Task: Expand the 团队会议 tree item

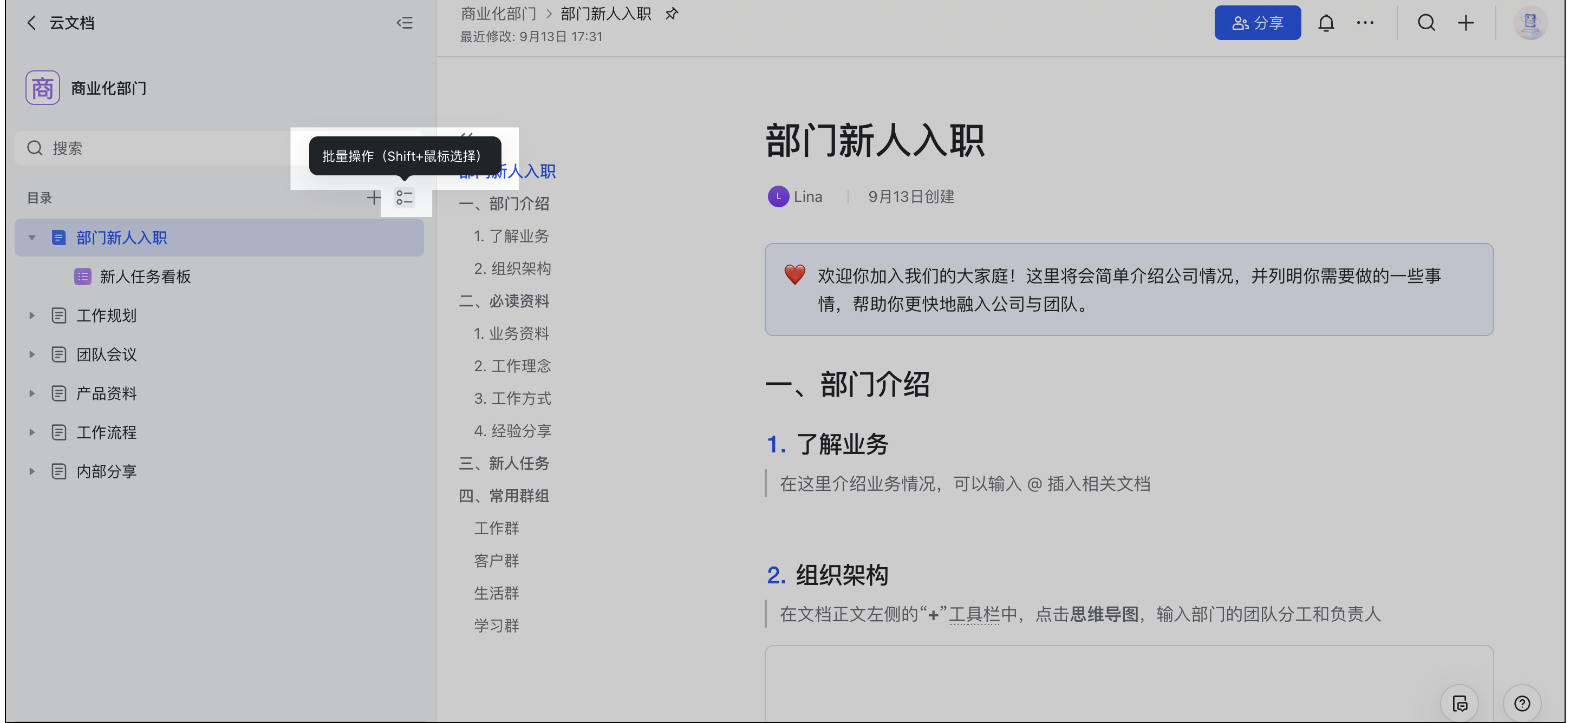Action: tap(32, 354)
